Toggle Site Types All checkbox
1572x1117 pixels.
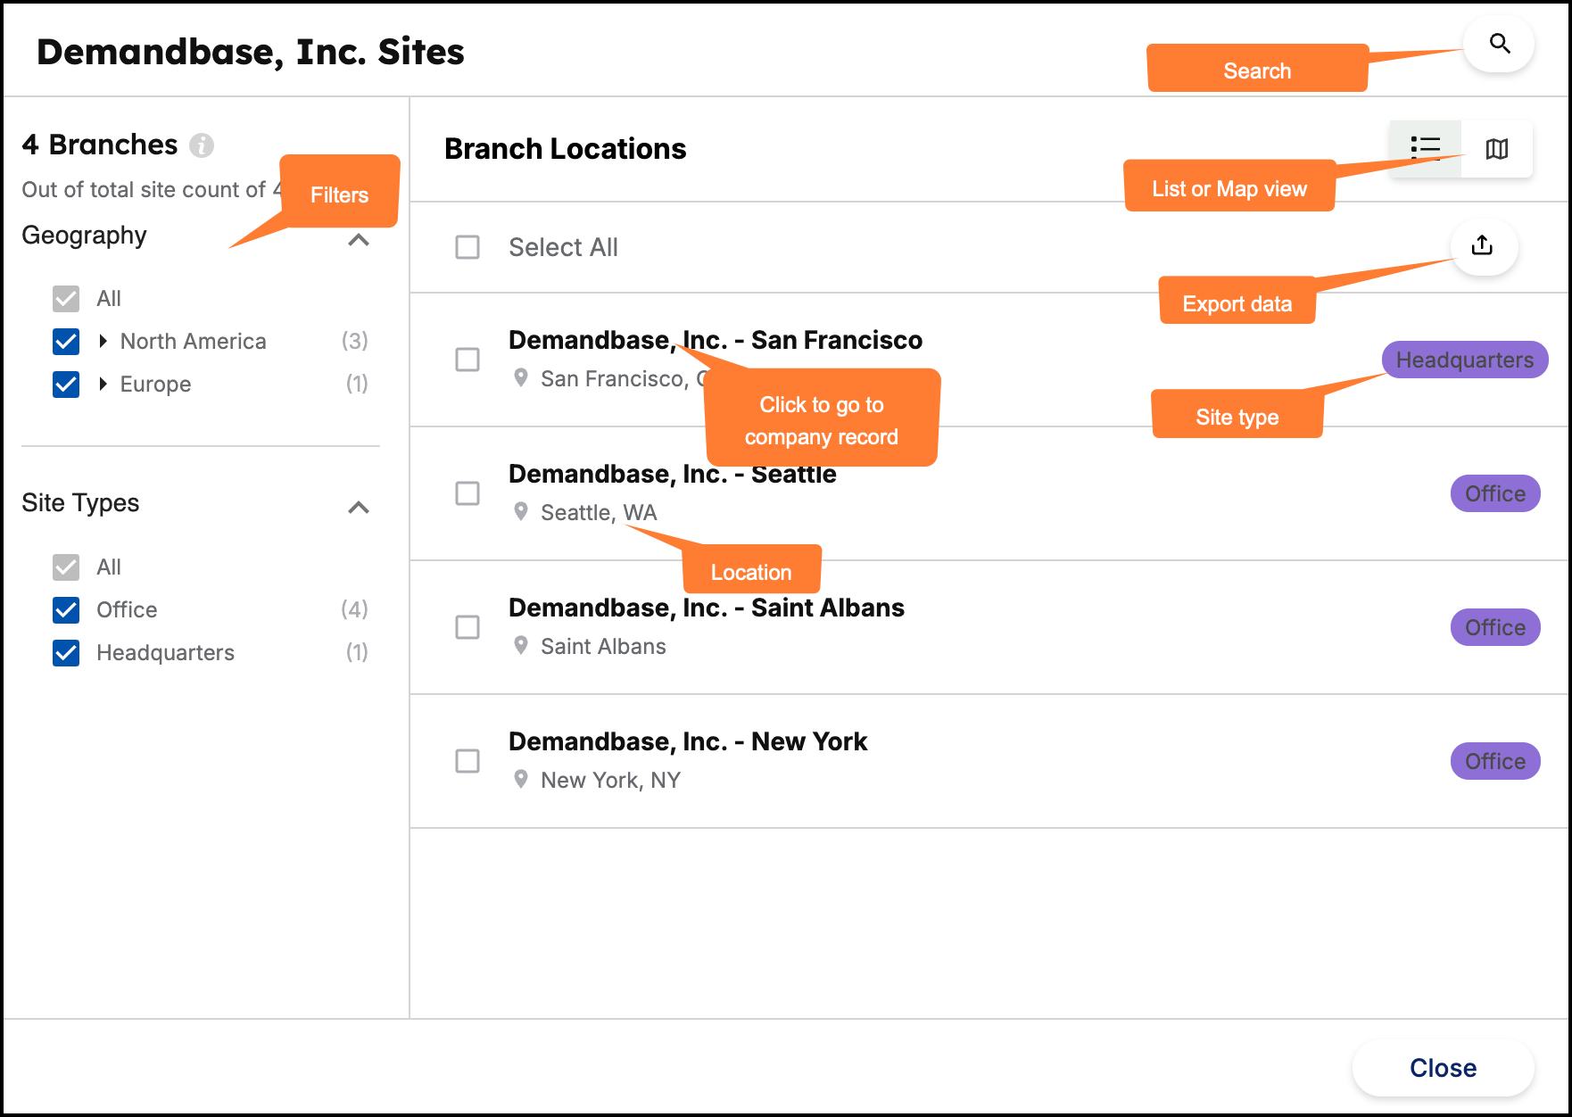pos(66,567)
